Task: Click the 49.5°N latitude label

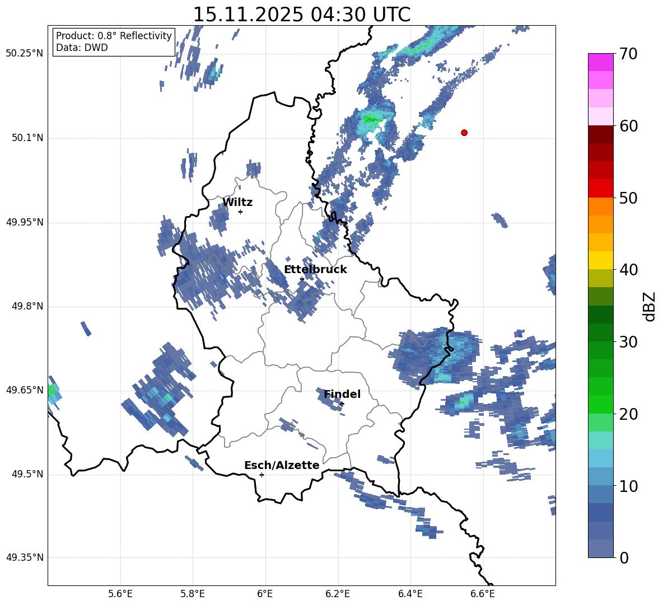Action: coord(27,474)
